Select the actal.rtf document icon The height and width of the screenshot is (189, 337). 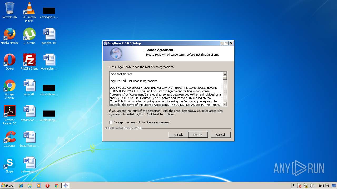(x=29, y=88)
